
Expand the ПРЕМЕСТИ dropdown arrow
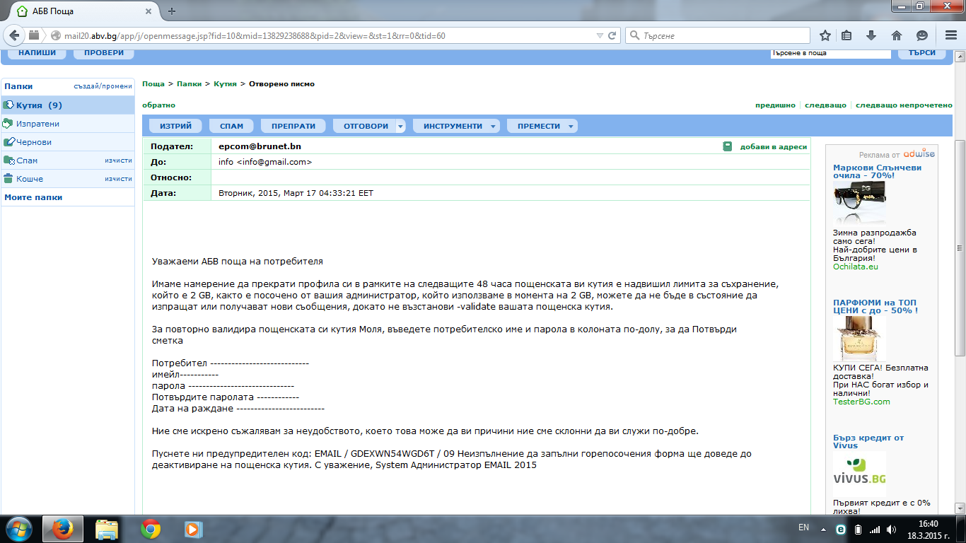pyautogui.click(x=571, y=127)
